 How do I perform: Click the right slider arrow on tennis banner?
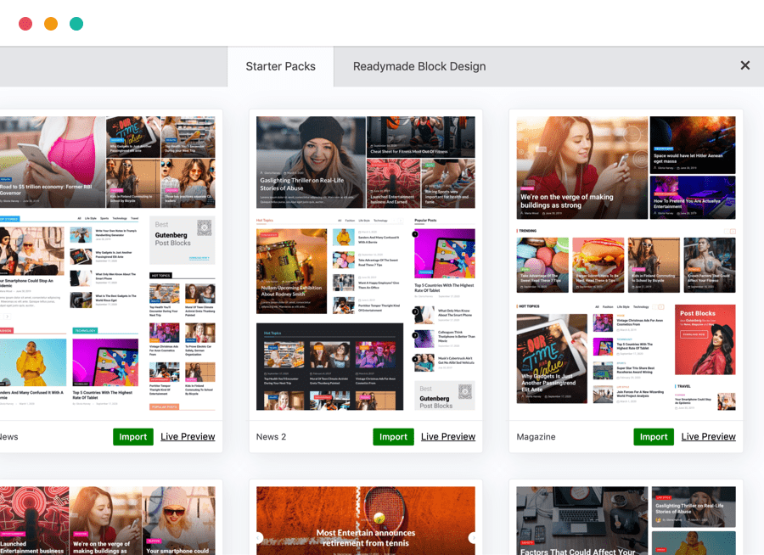tap(471, 537)
